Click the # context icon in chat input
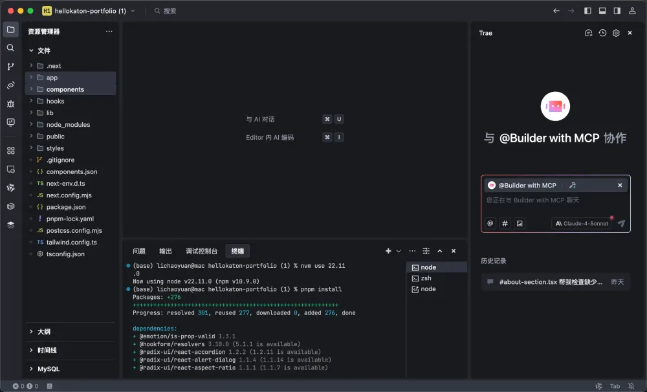The width and height of the screenshot is (647, 392). pos(505,223)
